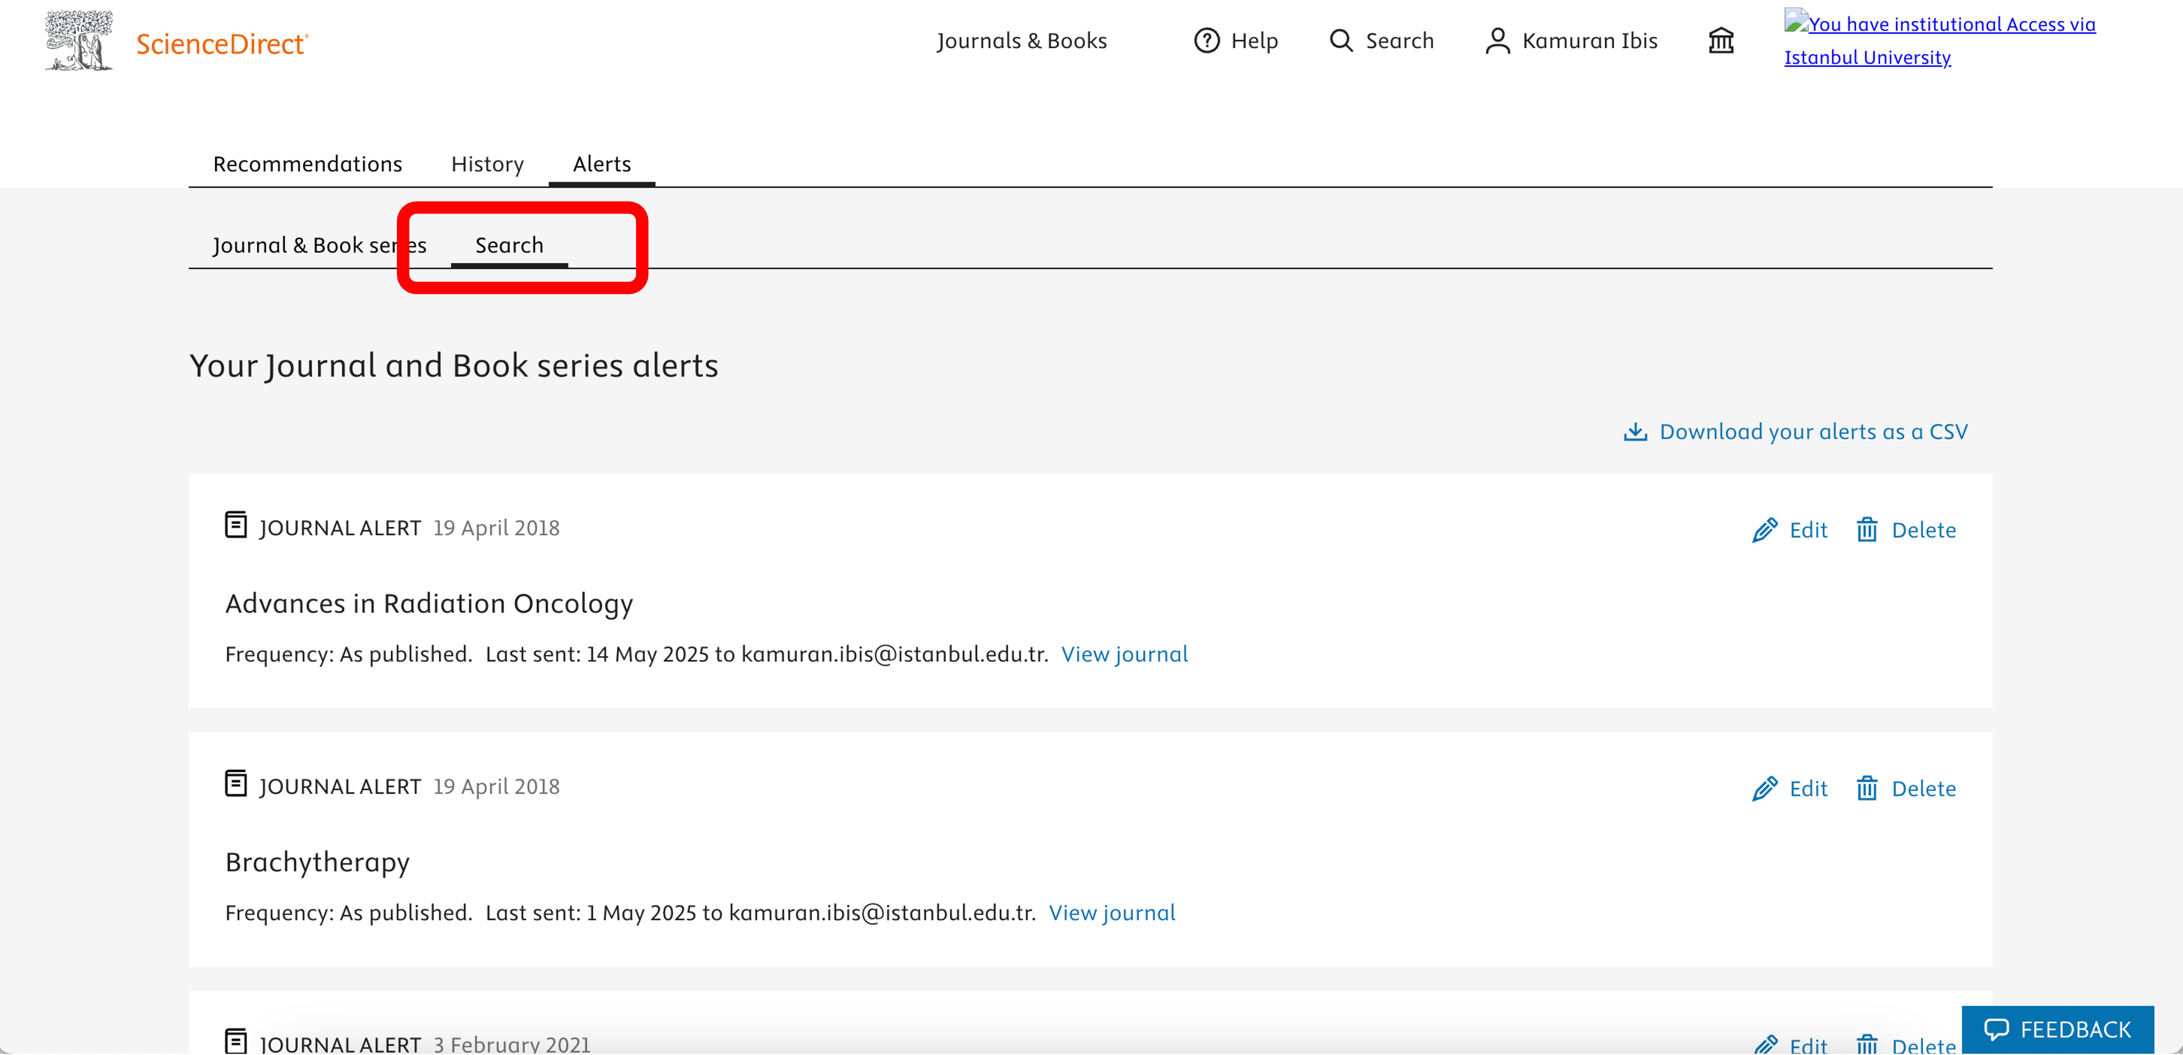Select Journal & Book series sub-tab
Viewport: 2183px width, 1055px height.
(319, 245)
